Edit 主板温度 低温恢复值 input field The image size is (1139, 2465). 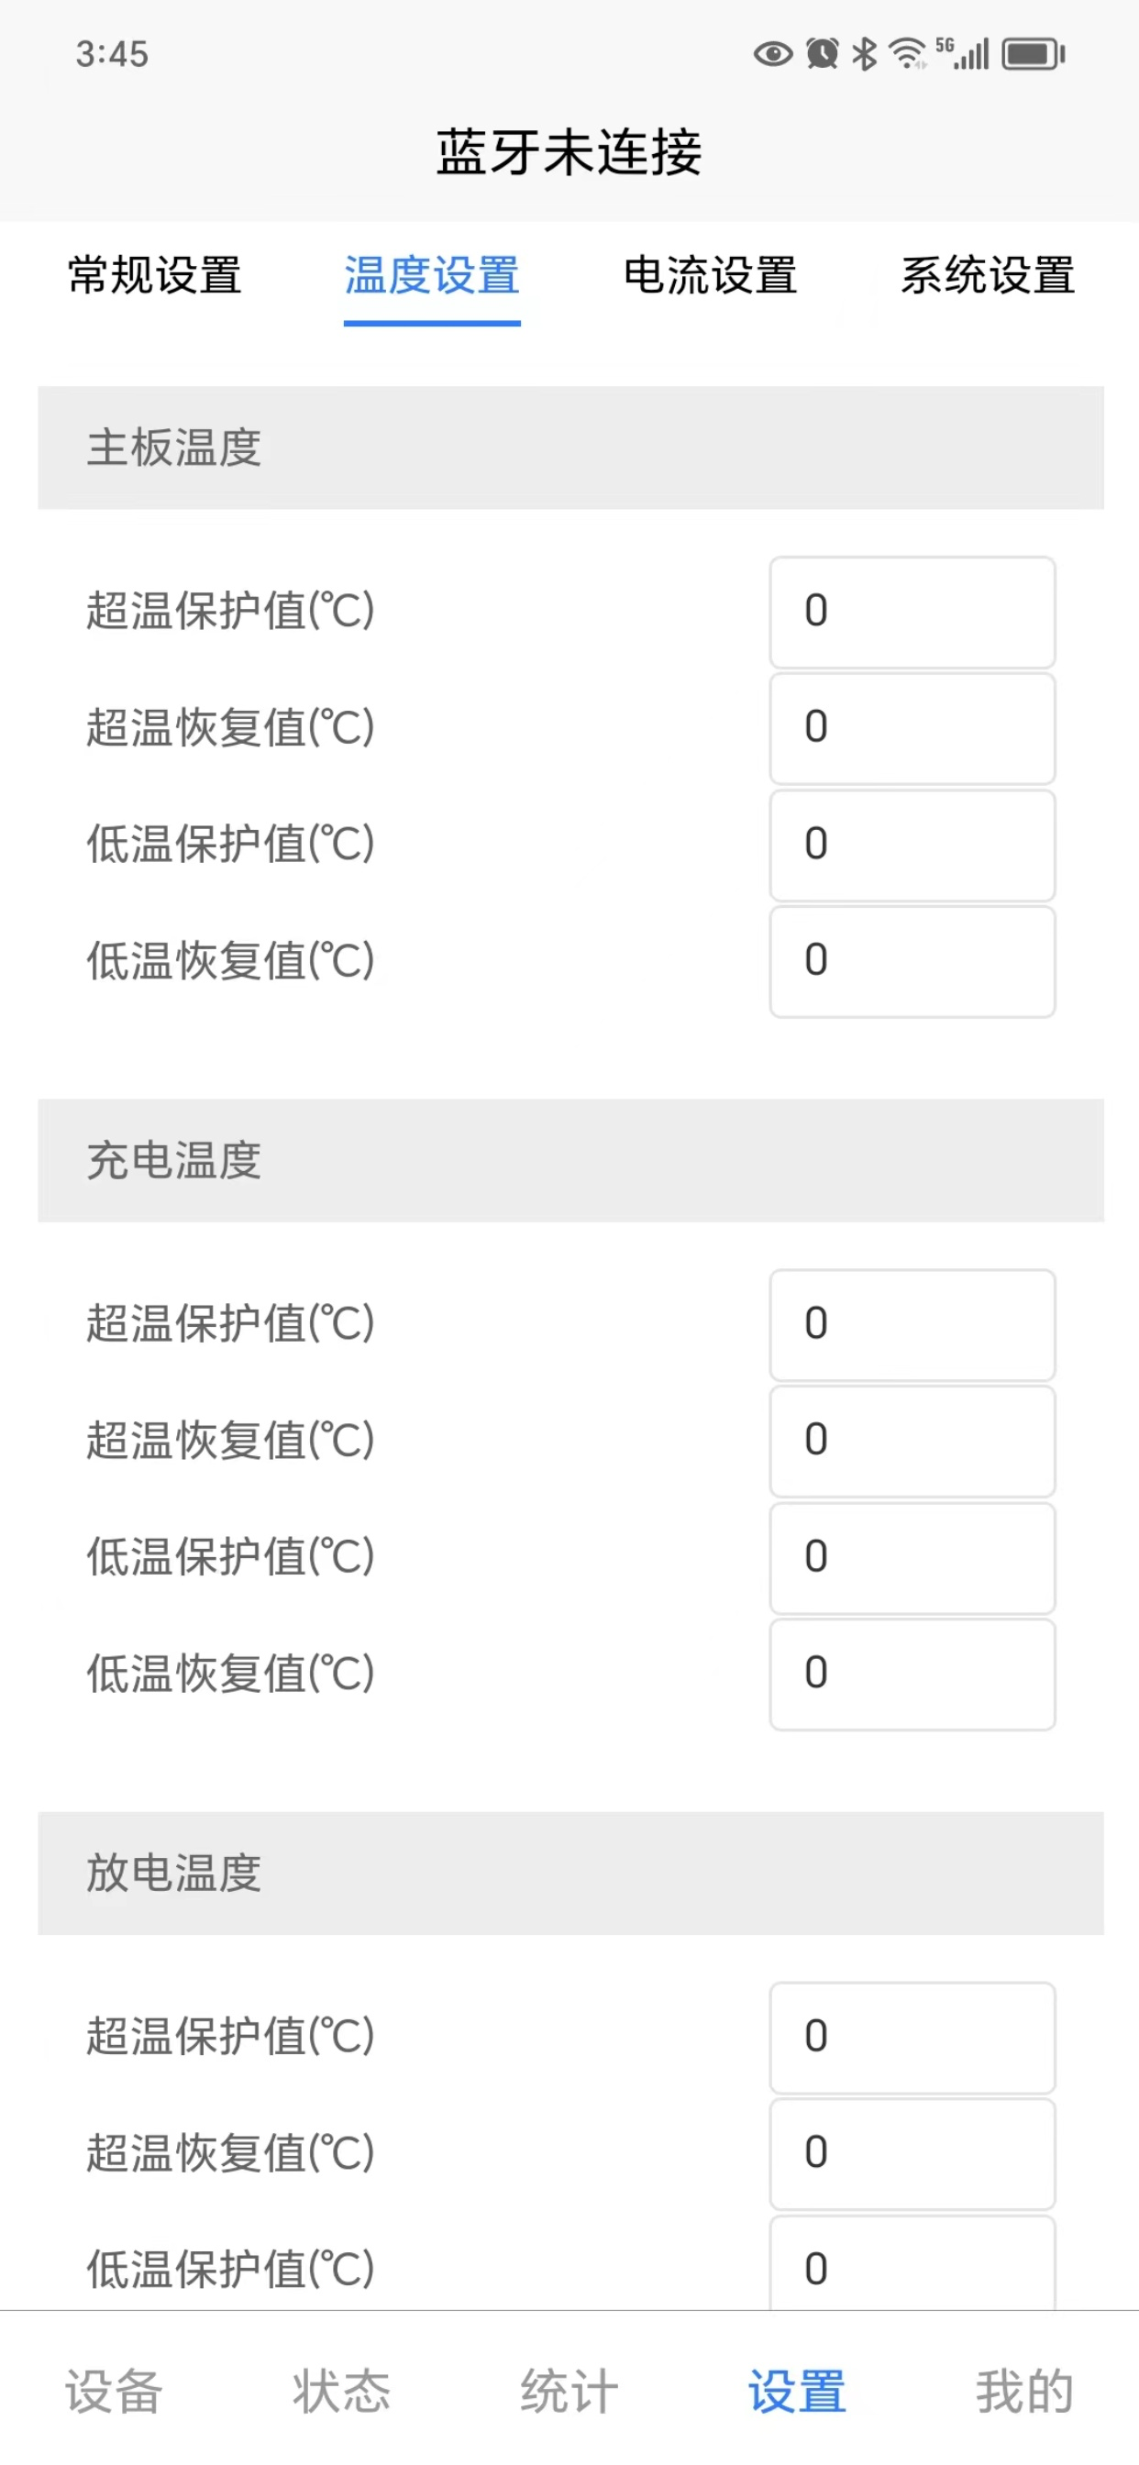pos(912,962)
